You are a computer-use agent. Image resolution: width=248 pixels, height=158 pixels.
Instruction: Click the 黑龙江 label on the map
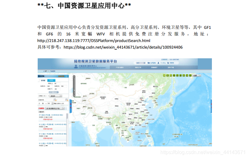click(155, 87)
